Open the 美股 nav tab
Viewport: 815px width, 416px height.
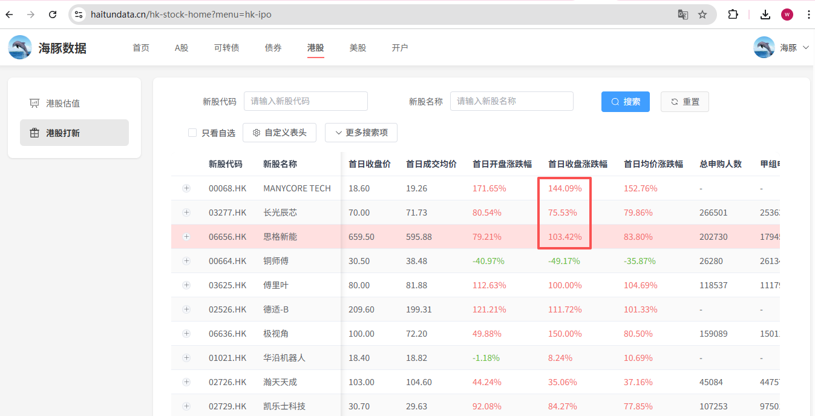pyautogui.click(x=358, y=48)
